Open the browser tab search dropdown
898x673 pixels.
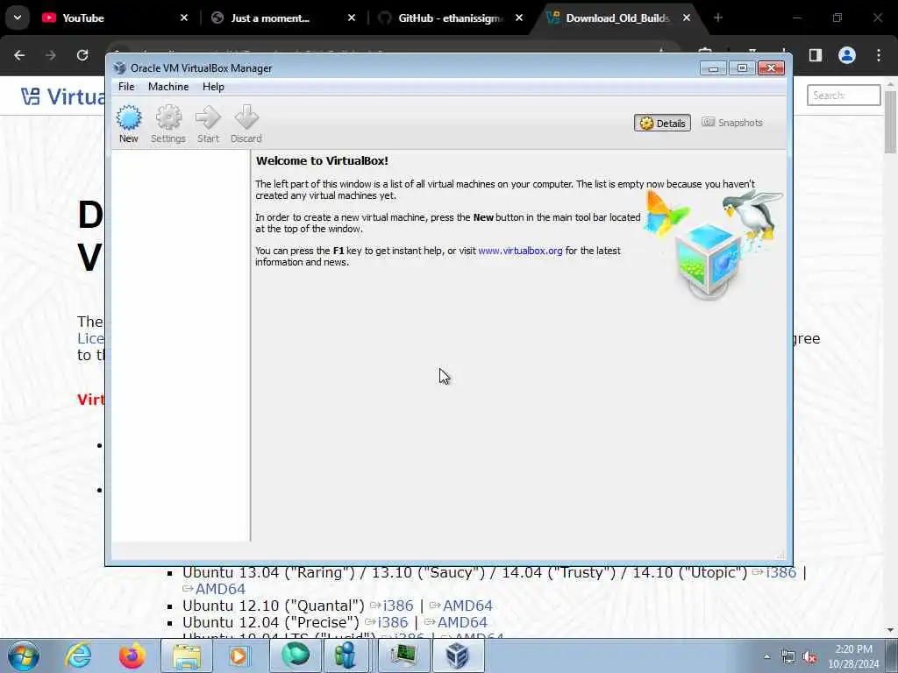18,18
